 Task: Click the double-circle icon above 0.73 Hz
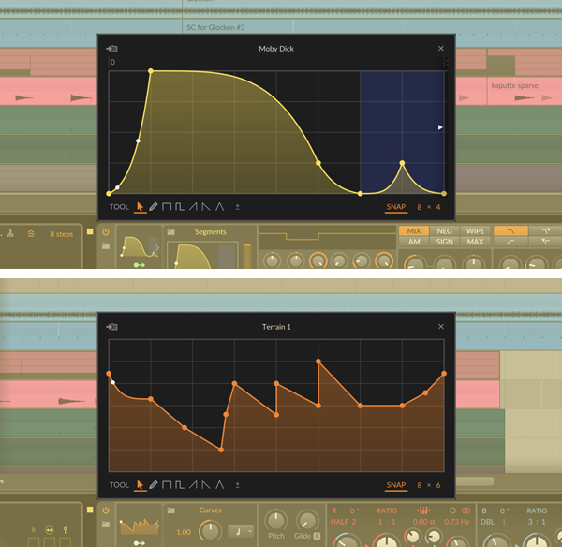tap(466, 510)
